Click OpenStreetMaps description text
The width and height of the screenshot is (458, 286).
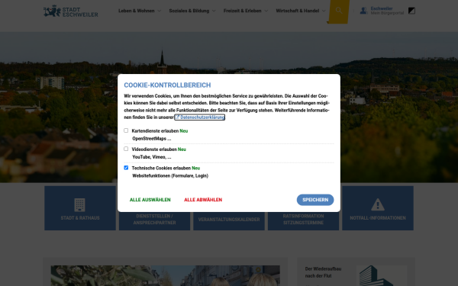point(152,138)
